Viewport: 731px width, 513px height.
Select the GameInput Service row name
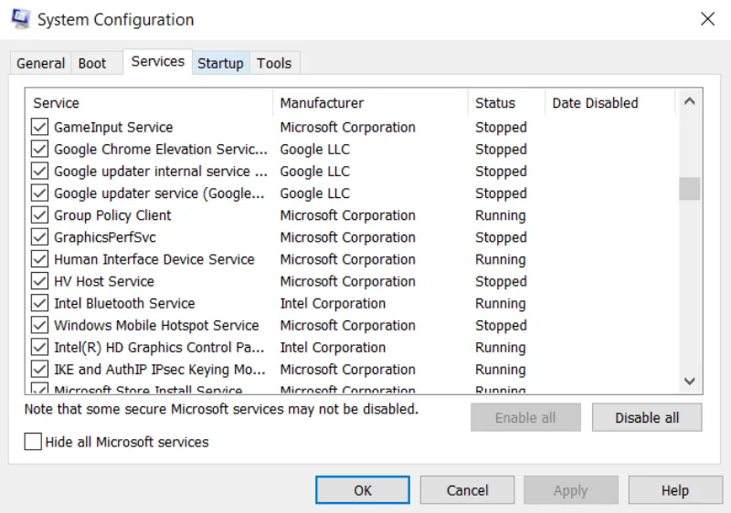pyautogui.click(x=113, y=127)
